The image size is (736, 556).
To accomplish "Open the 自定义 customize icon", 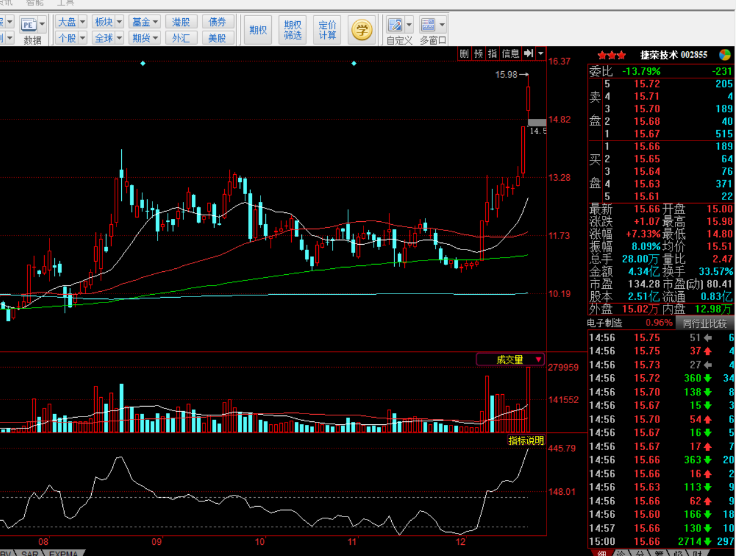I will (x=395, y=25).
